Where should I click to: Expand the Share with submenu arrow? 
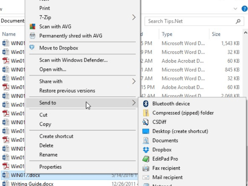[134, 82]
